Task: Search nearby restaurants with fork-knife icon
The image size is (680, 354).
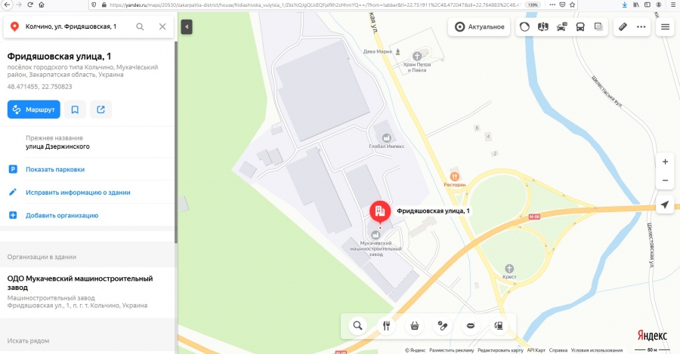Action: (386, 326)
